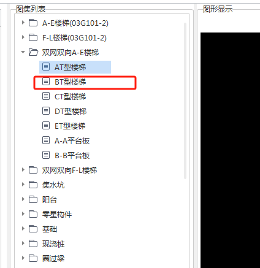Select the 现浇桩 folder entry

(x=47, y=243)
